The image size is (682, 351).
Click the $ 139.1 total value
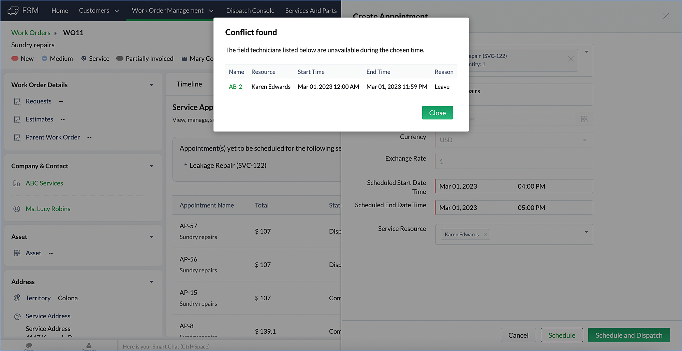click(x=265, y=331)
